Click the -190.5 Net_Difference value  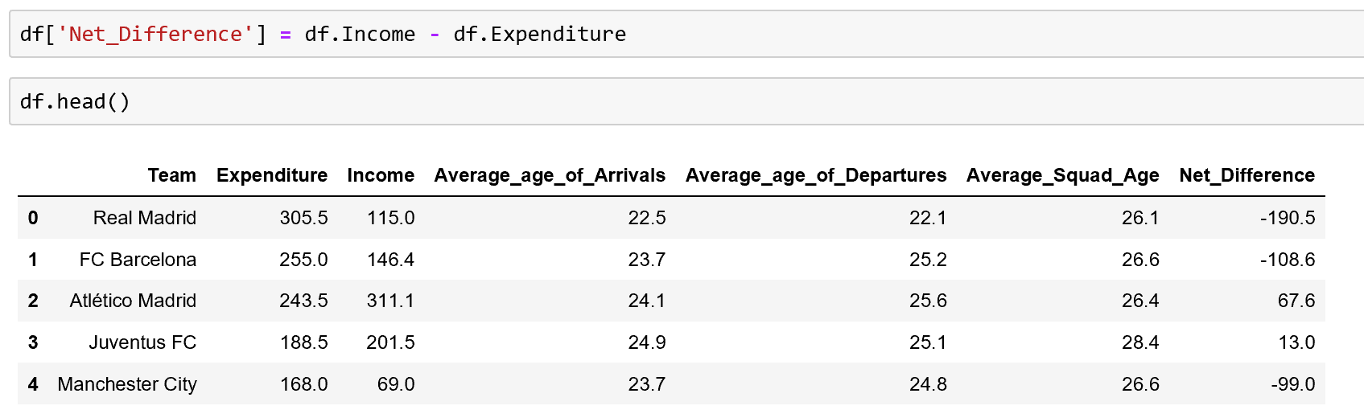click(1288, 218)
